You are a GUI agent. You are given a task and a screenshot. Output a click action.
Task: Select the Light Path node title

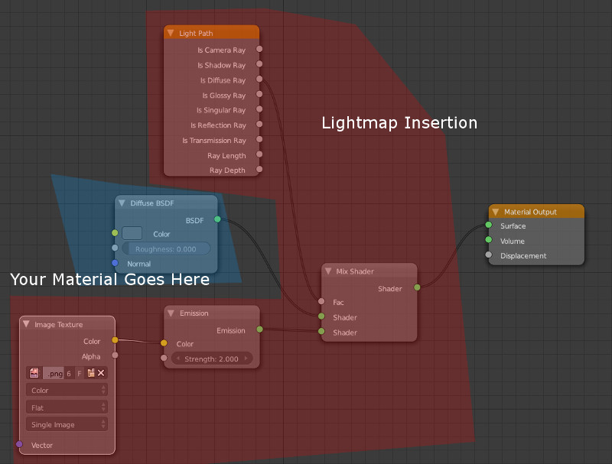pos(196,33)
